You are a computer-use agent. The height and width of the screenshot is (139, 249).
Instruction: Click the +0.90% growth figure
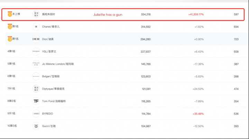coord(199,39)
